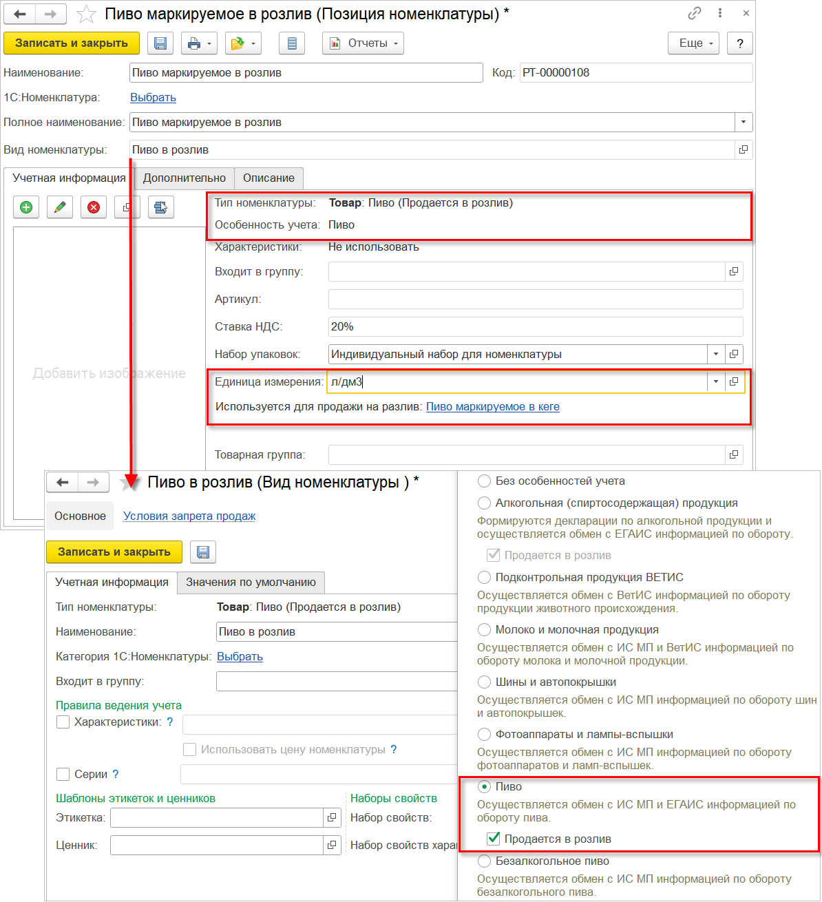Image resolution: width=822 pixels, height=902 pixels.
Task: Open Вид номенклатуры Пиво в розлив form icon
Action: [744, 149]
